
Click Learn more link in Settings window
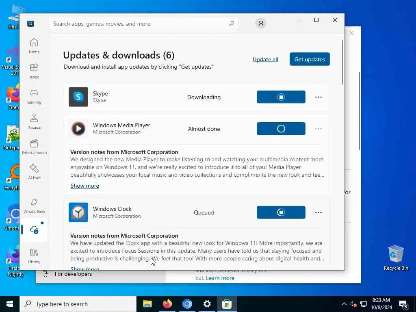220,278
